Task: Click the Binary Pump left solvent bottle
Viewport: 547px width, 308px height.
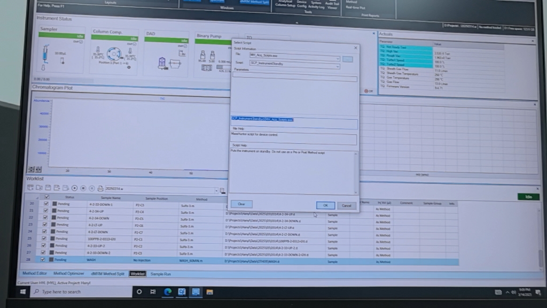Action: pos(202,55)
